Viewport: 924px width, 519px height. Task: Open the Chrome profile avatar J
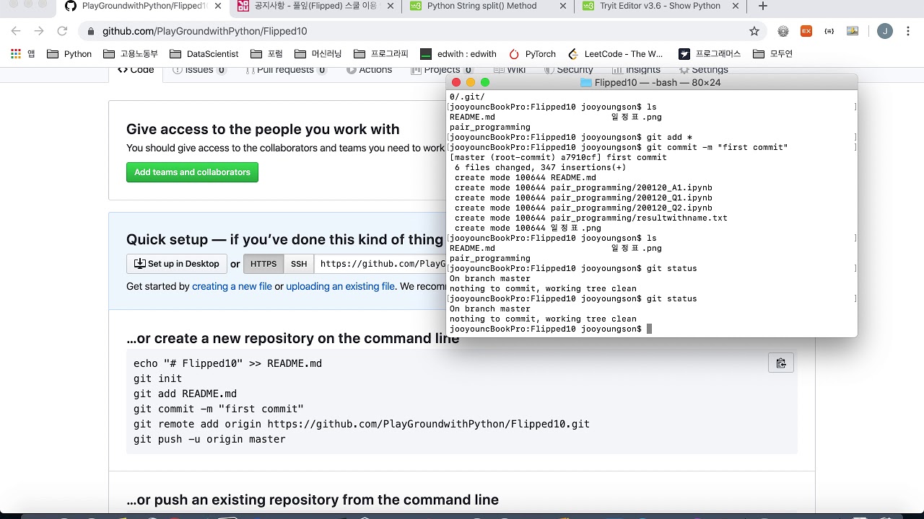(884, 31)
